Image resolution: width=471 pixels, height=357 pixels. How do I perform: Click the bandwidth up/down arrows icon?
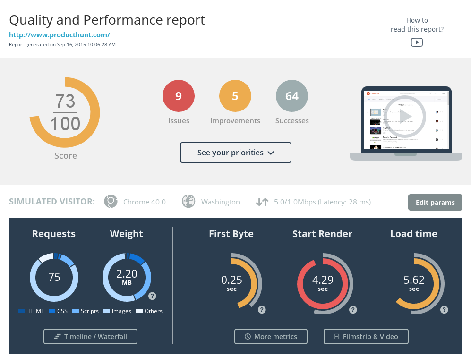pos(262,202)
